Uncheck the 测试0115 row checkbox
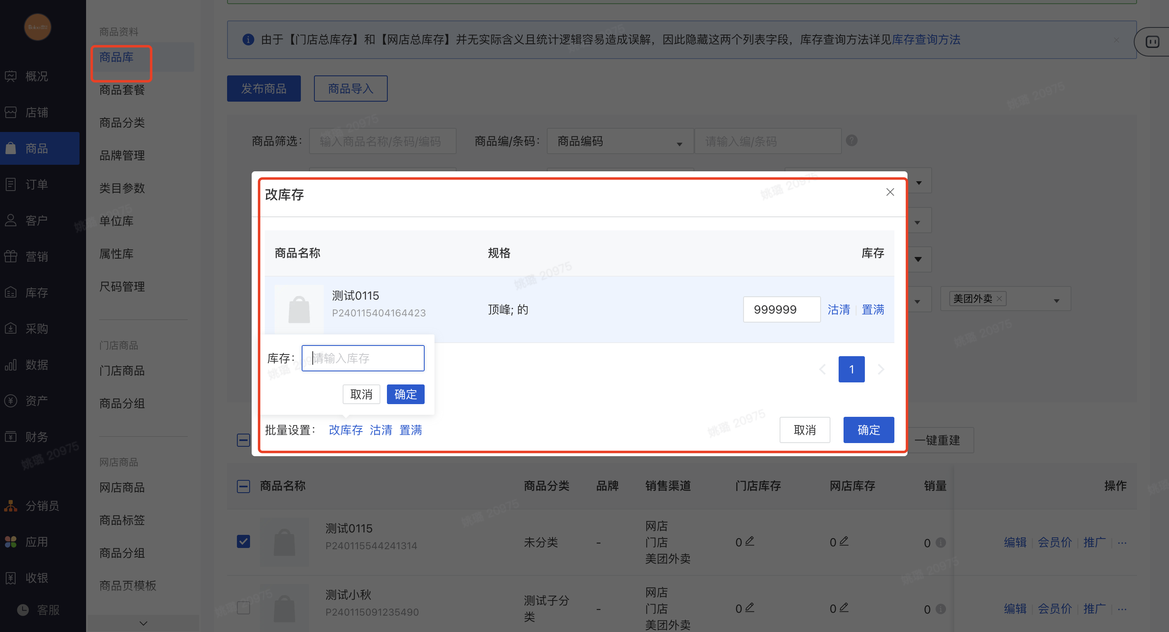This screenshot has width=1169, height=632. [244, 542]
